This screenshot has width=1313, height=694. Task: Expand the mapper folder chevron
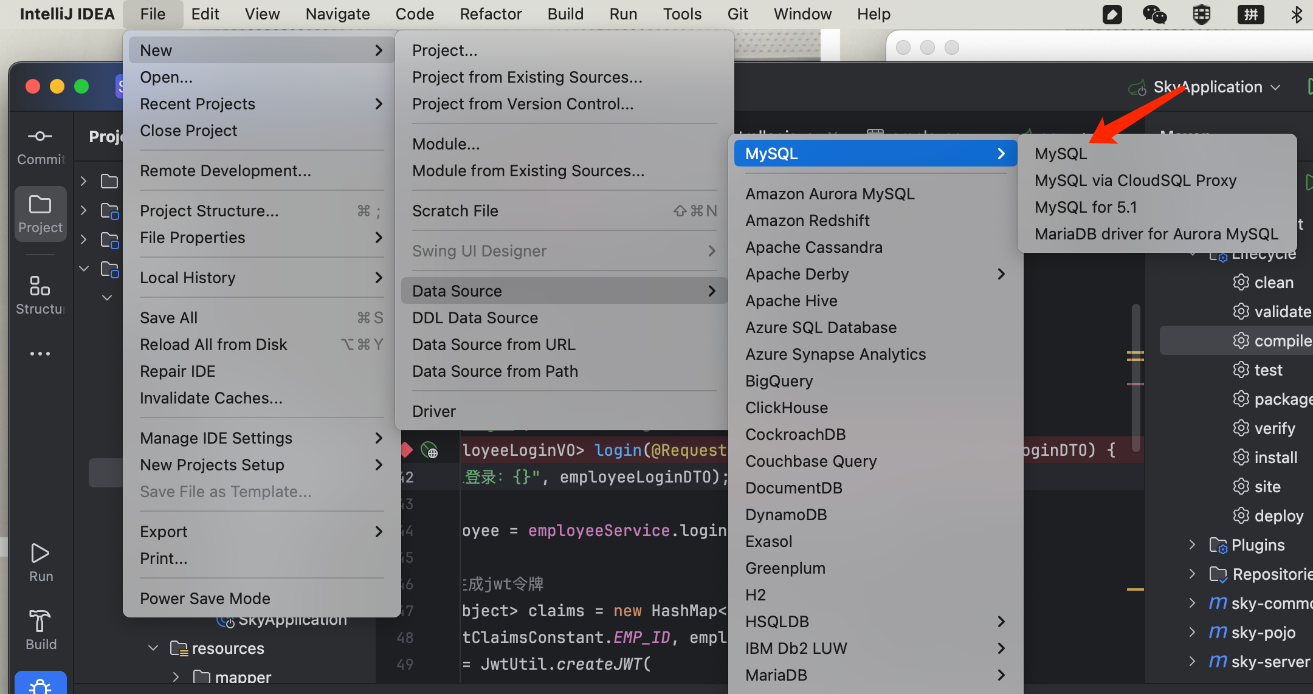tap(176, 677)
